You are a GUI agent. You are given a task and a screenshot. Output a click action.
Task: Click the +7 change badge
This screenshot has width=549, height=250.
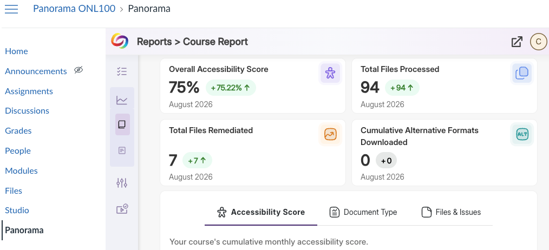pyautogui.click(x=197, y=161)
